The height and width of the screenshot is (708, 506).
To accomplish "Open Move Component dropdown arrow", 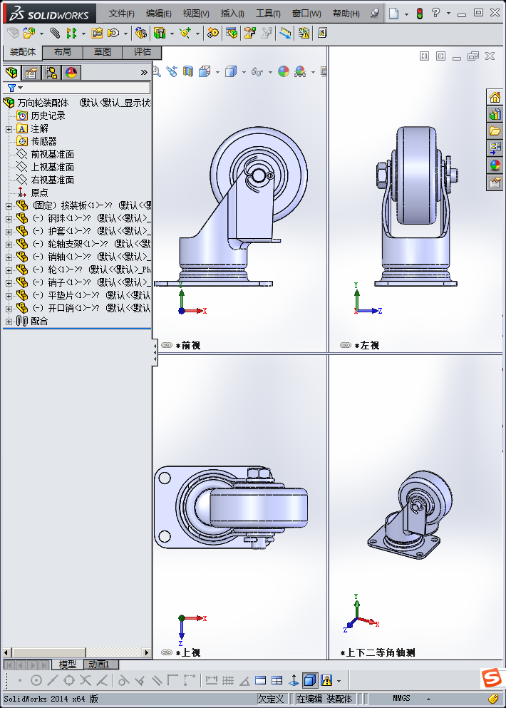I will (125, 34).
